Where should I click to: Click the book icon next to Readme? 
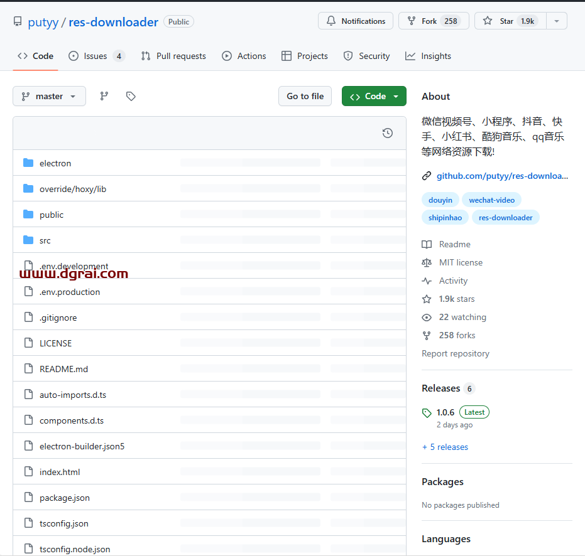click(x=427, y=245)
